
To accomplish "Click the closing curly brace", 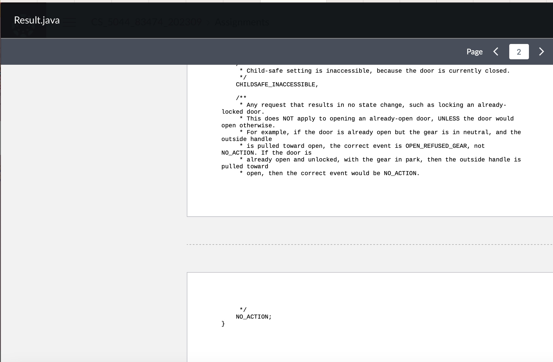I will coord(223,324).
